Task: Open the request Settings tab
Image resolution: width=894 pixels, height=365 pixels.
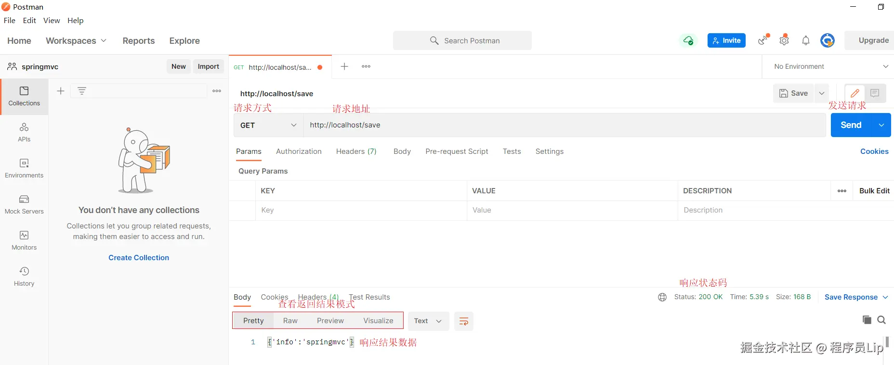Action: tap(550, 151)
